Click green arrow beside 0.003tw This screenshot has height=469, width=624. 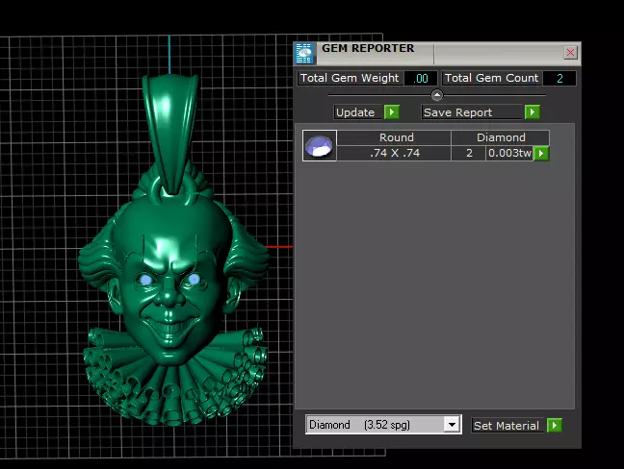click(x=541, y=153)
